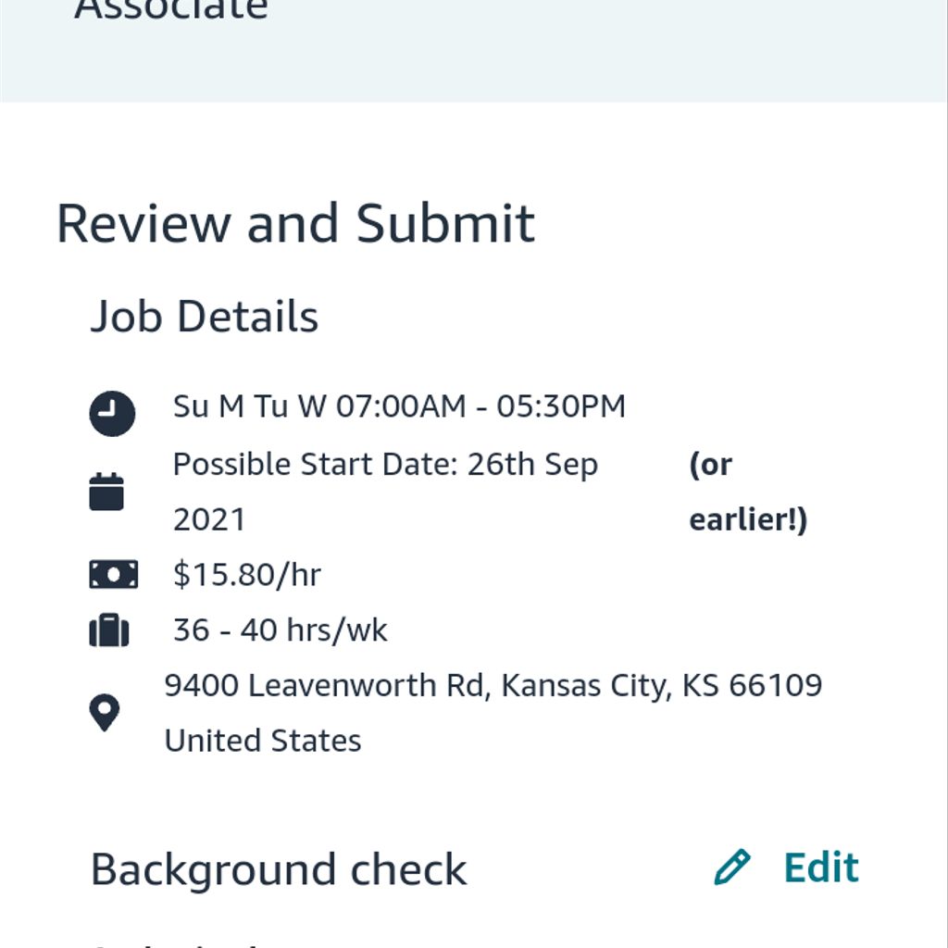Click the 36 - 40 hrs/wk text
This screenshot has height=948, width=948.
(280, 630)
